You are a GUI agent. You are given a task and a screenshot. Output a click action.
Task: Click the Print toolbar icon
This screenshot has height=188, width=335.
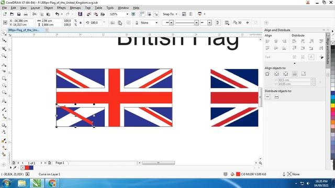point(26,14)
